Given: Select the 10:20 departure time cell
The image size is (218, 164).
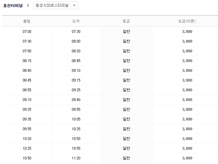Looking at the screenshot, I should coord(27,139).
